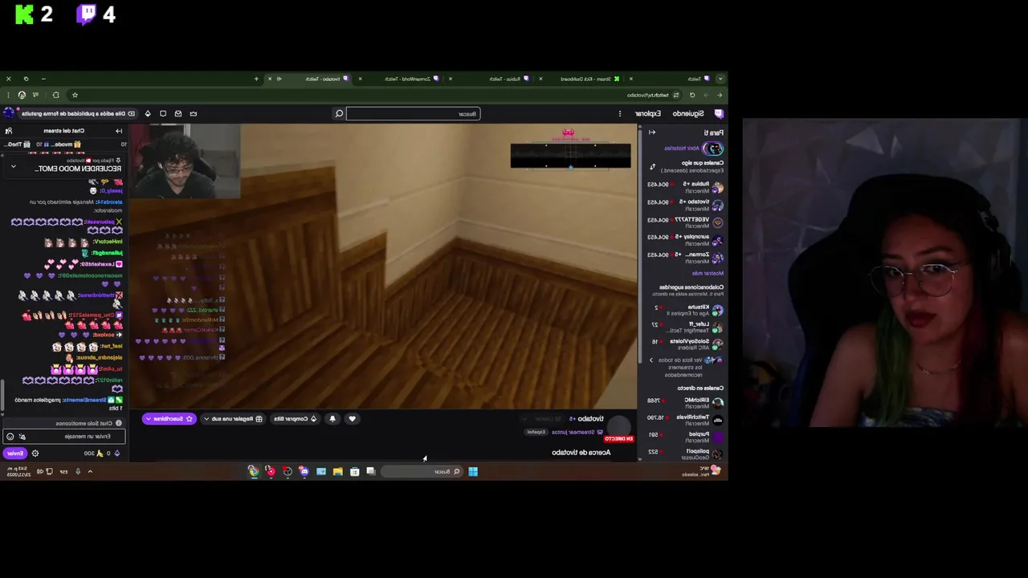Image resolution: width=1028 pixels, height=578 pixels.
Task: Click the Enviar un mensaje chat input
Action: tap(63, 437)
